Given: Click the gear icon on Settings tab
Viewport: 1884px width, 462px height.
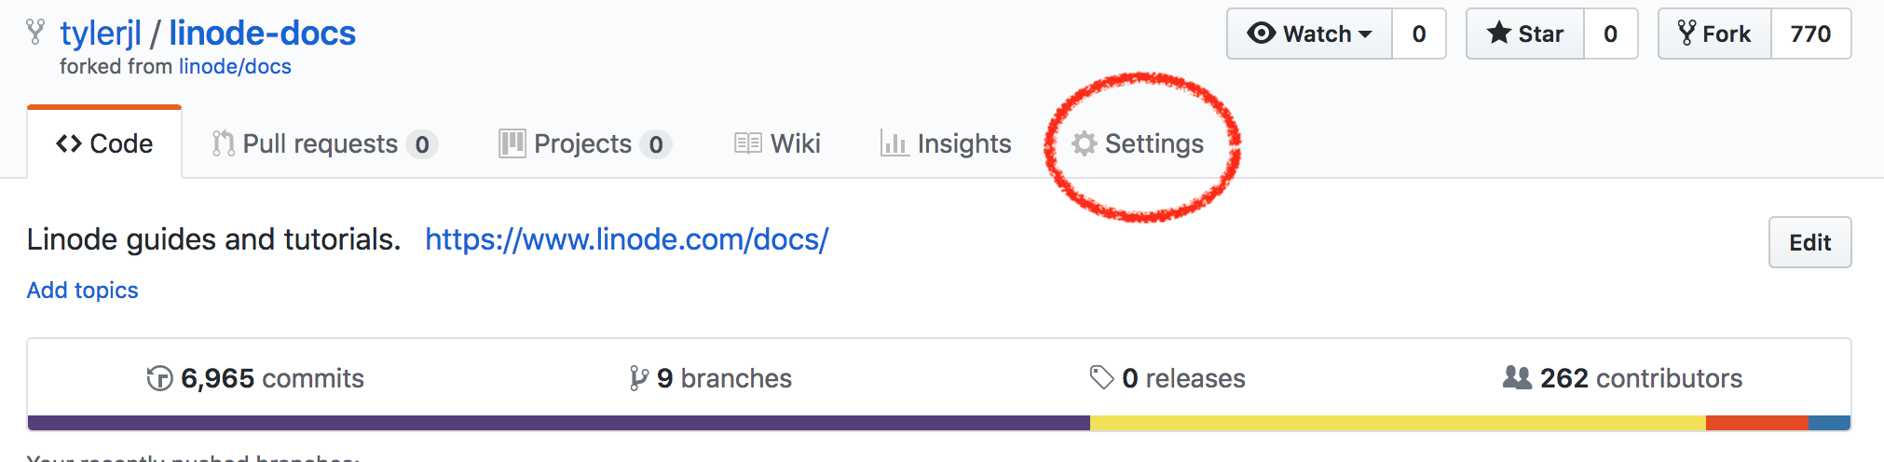Looking at the screenshot, I should pos(1084,143).
